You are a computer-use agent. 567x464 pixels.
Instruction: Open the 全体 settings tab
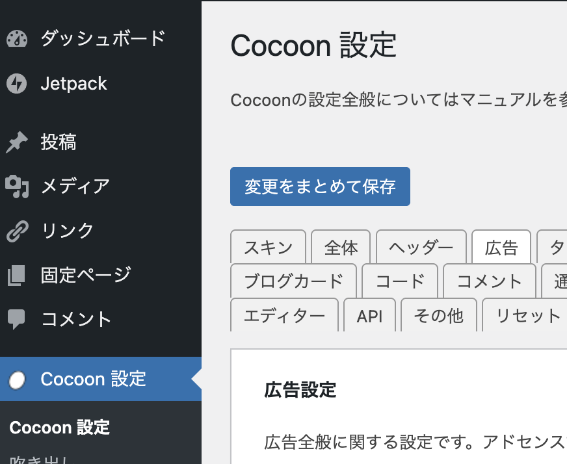(x=341, y=247)
